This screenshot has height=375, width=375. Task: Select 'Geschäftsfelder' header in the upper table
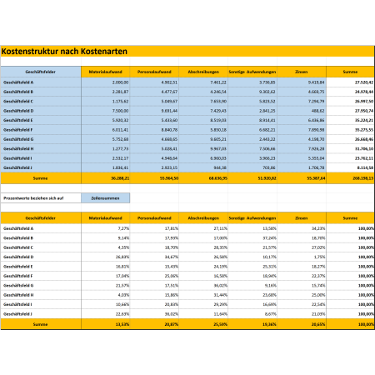41,72
